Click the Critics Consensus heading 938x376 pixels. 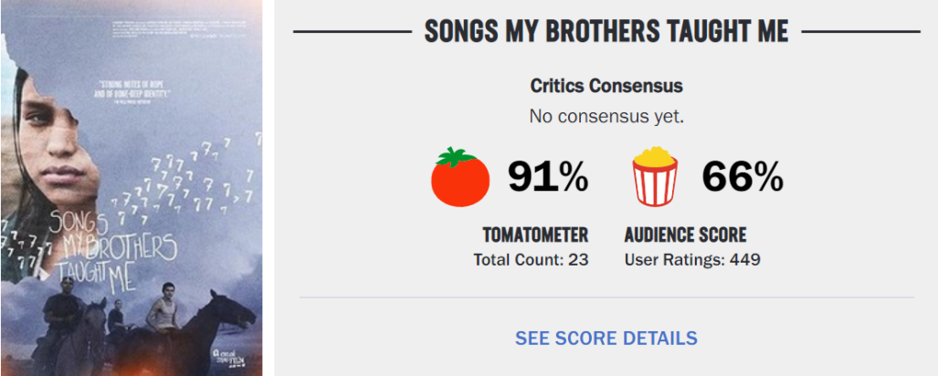click(x=606, y=86)
